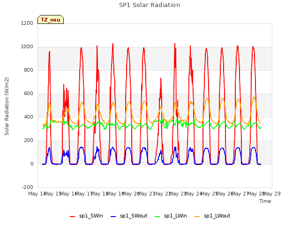Click the May 14 x-axis tick label
The height and width of the screenshot is (225, 300).
[37, 194]
